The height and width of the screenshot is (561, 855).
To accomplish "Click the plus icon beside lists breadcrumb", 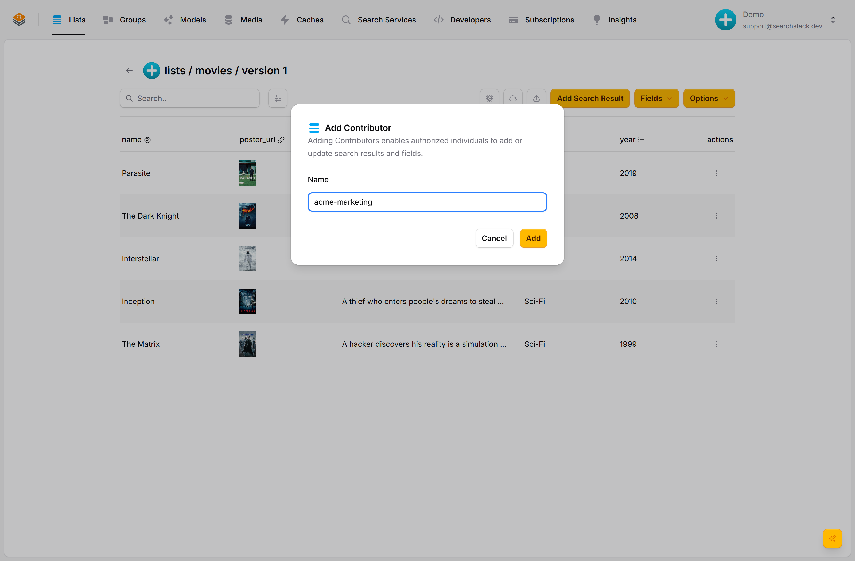I will (151, 71).
